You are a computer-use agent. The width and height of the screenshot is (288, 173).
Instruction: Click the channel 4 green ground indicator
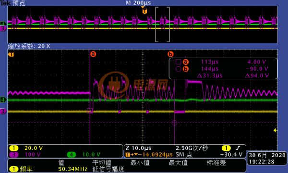point(3,100)
